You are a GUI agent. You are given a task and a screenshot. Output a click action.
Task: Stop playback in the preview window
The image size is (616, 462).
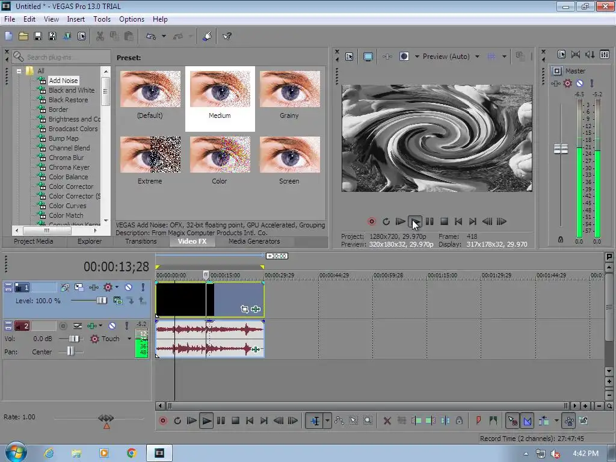point(445,221)
